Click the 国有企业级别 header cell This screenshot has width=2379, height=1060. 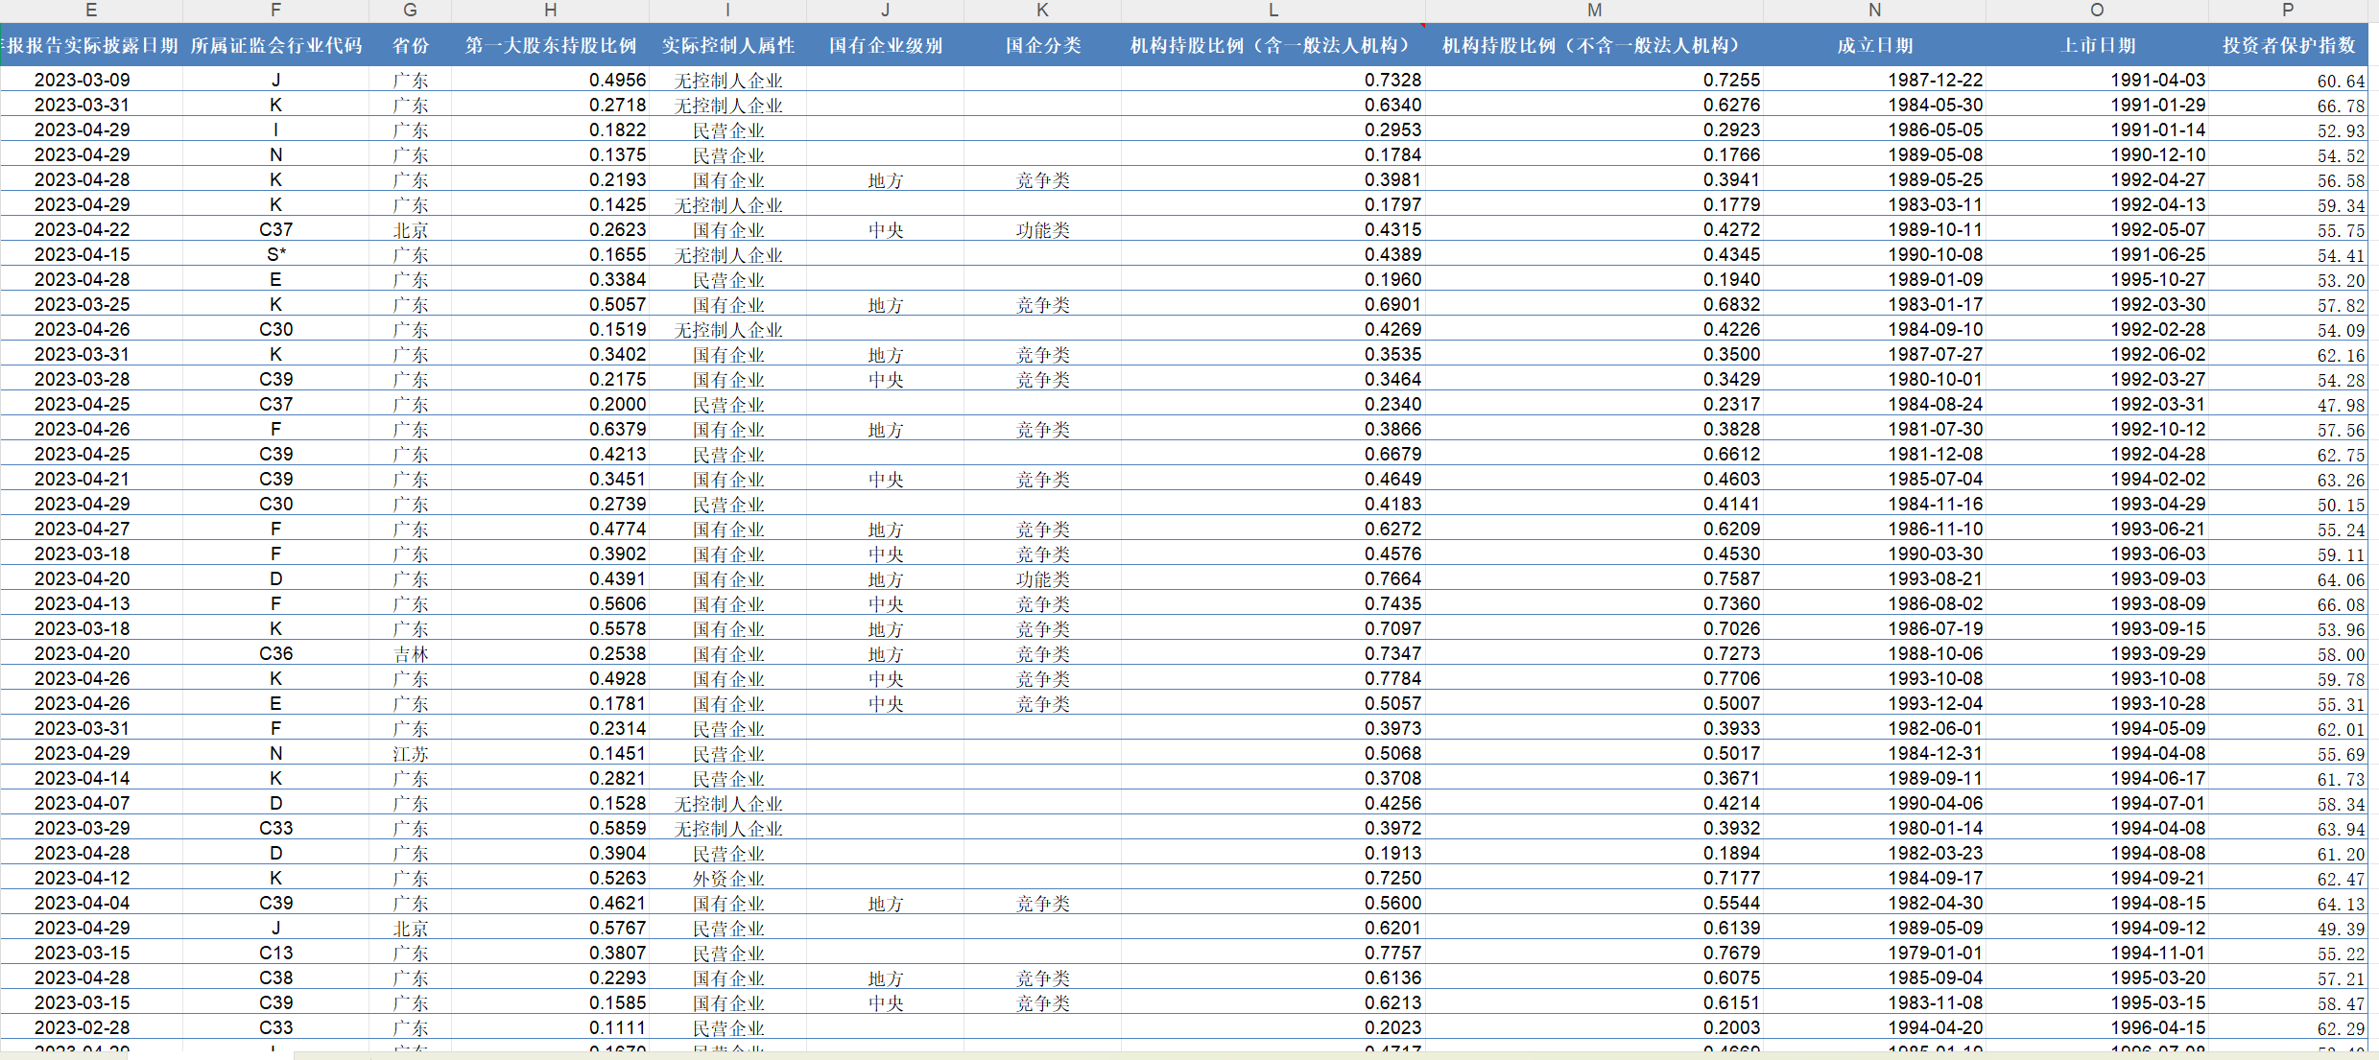click(885, 45)
